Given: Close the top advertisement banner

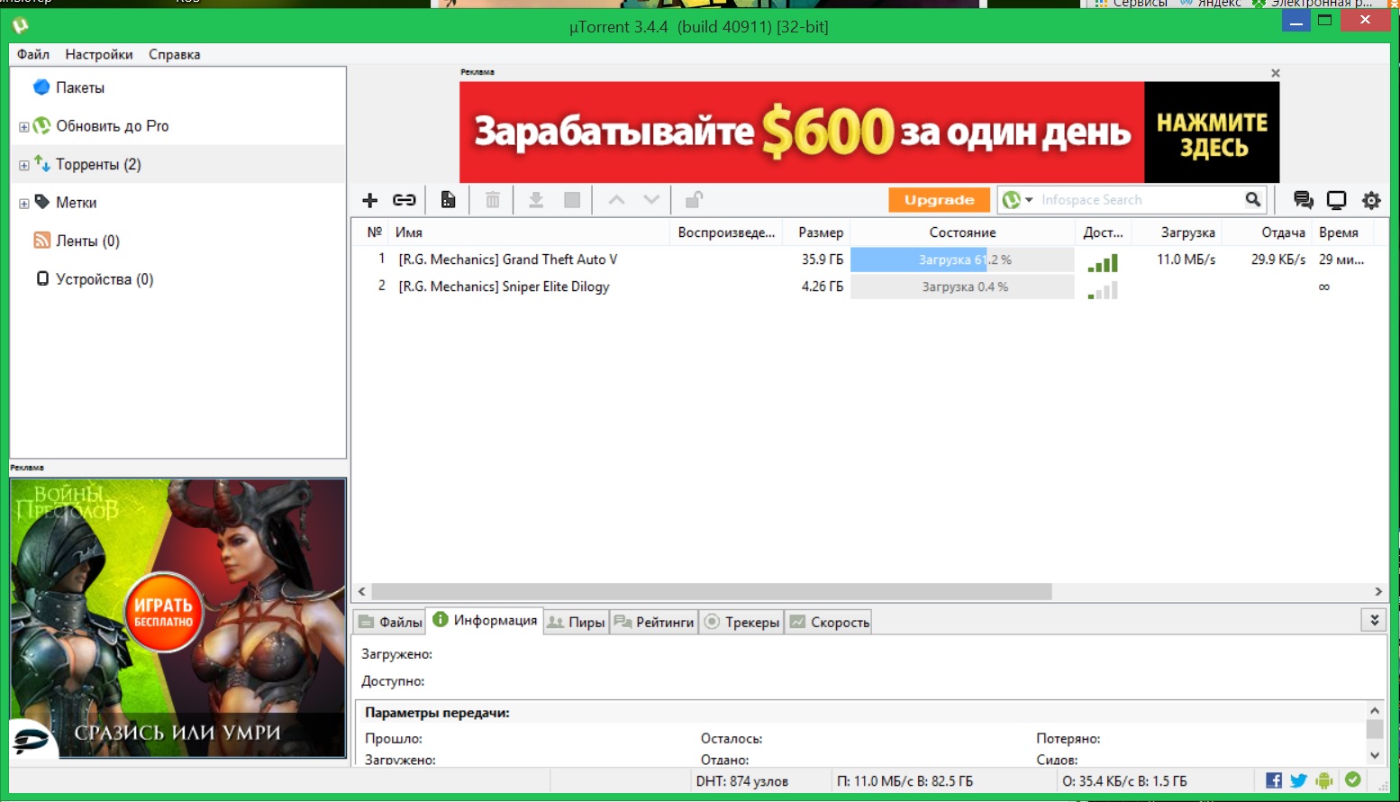Looking at the screenshot, I should coord(1275,73).
